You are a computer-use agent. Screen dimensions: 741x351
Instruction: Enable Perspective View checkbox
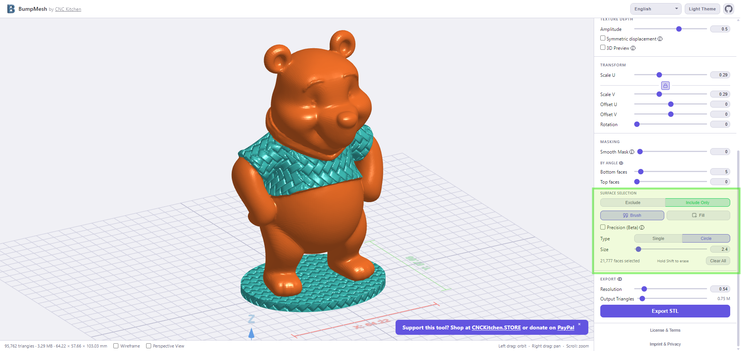(x=148, y=346)
